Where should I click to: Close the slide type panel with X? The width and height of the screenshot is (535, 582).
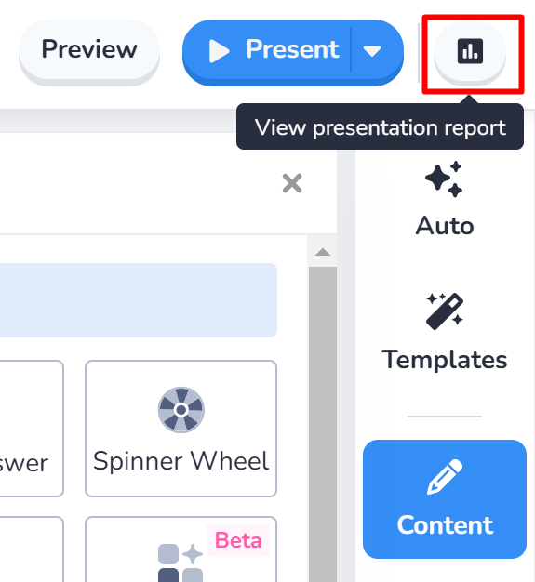click(292, 183)
